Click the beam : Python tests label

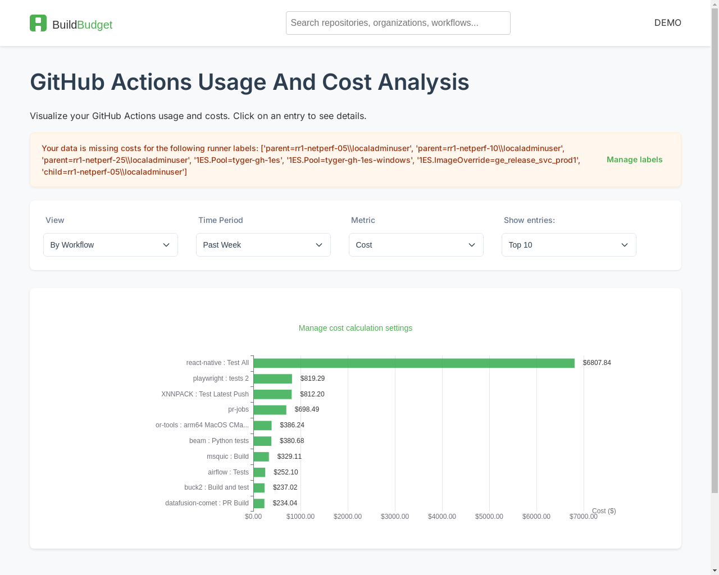click(x=219, y=441)
